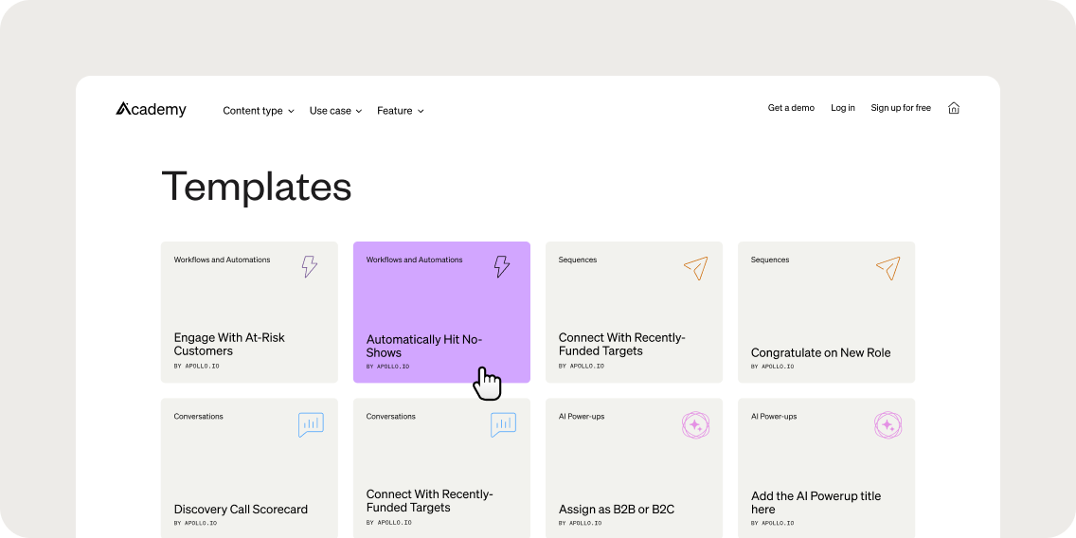Select the Discovery Call Scorecard template title

pos(241,510)
